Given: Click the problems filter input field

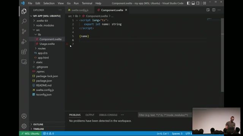Looking at the screenshot, I should pos(165,115).
